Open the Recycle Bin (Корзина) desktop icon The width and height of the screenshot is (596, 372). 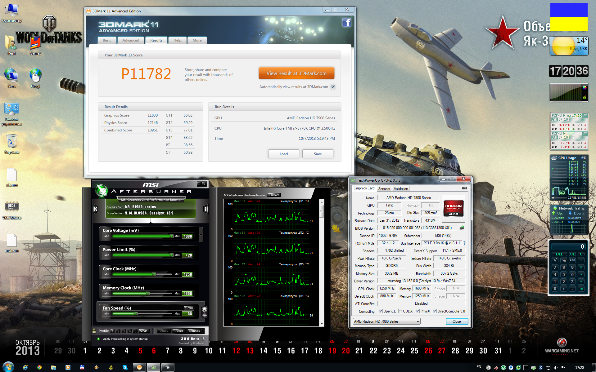tap(12, 144)
